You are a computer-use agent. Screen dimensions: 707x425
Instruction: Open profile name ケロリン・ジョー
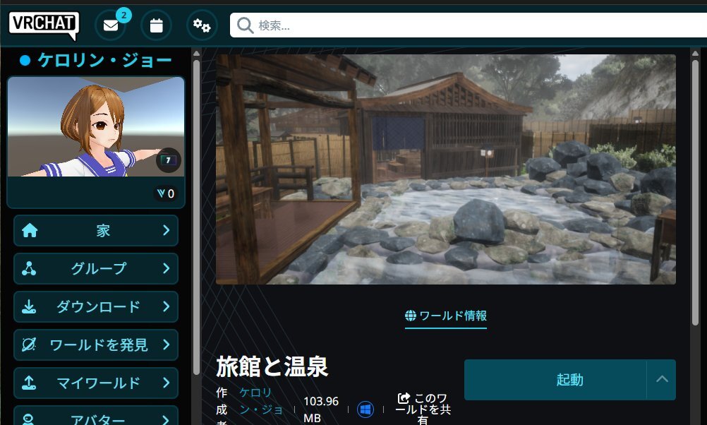104,59
